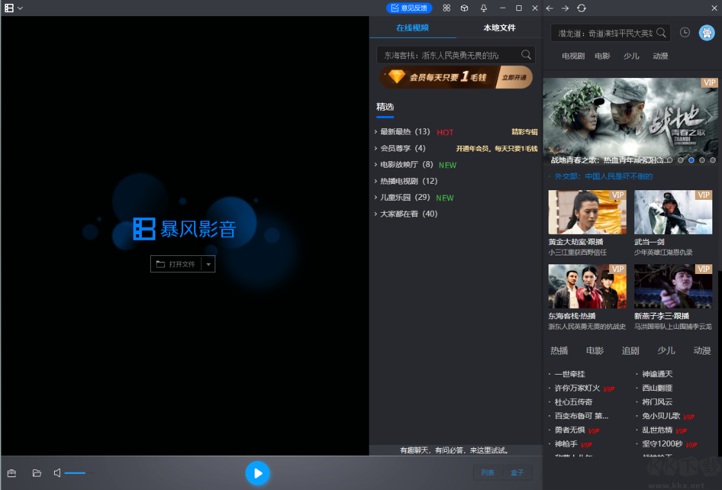Select the third carousel dot under the banner
This screenshot has width=722, height=490.
[691, 159]
